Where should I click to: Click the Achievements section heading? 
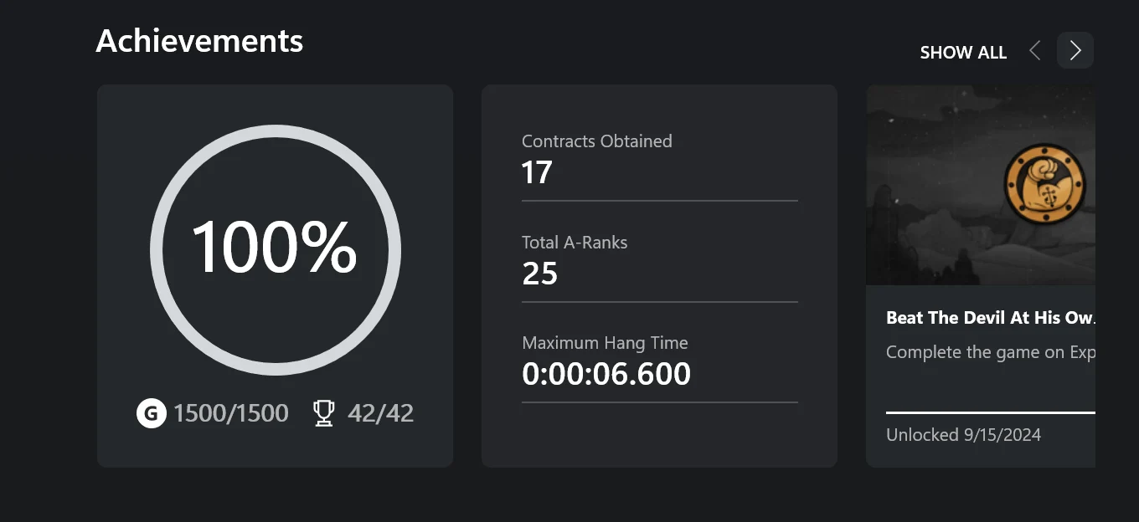pyautogui.click(x=199, y=41)
